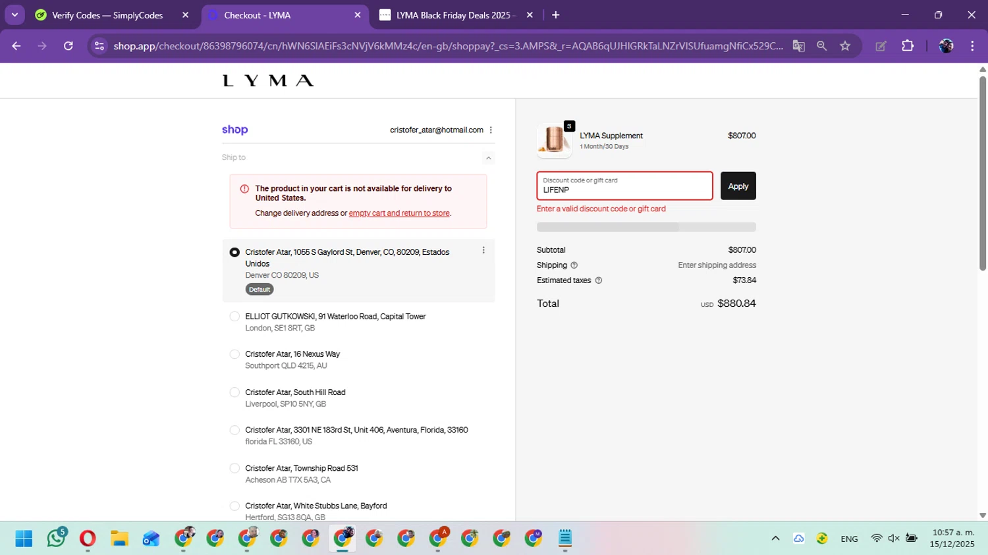Show hidden system tray icons
Image resolution: width=988 pixels, height=555 pixels.
click(775, 539)
